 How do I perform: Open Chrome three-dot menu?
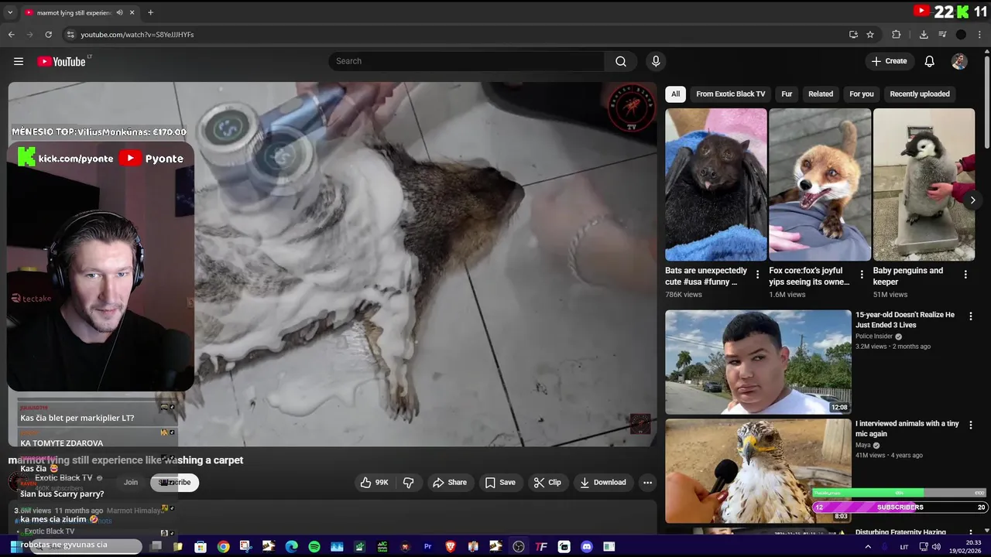(980, 34)
